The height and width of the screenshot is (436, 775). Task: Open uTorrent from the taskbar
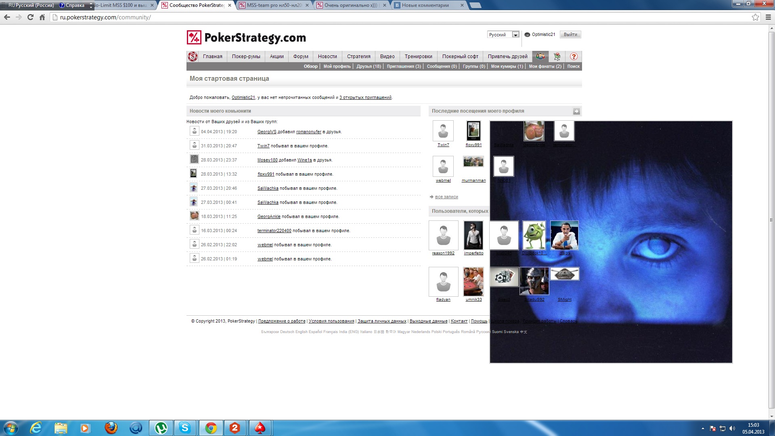[x=161, y=428]
